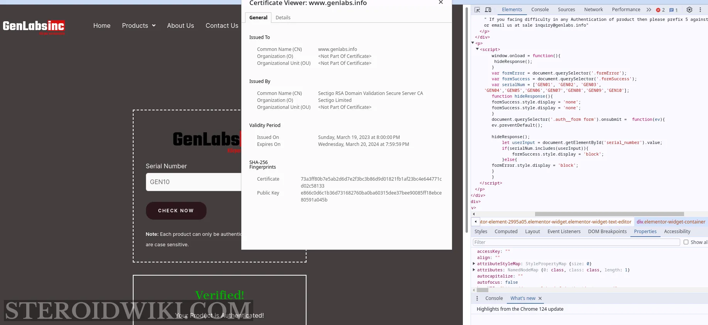Select the certificate General tab
The width and height of the screenshot is (708, 325).
258,18
